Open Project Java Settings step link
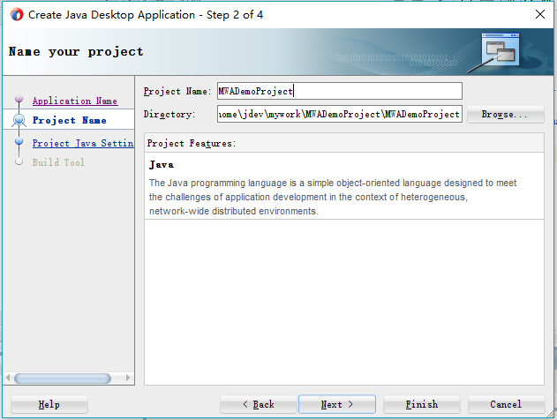 coord(83,143)
